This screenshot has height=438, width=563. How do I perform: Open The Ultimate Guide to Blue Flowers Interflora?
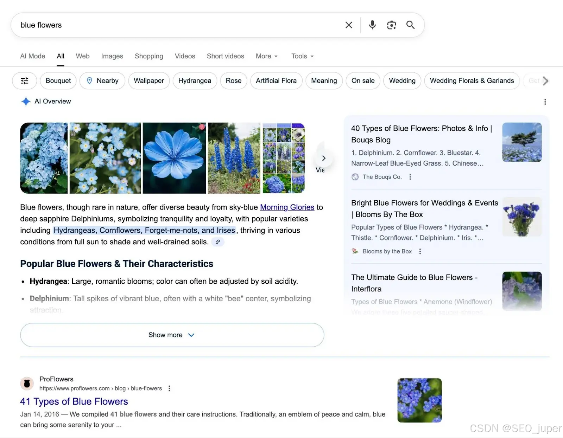click(x=414, y=283)
